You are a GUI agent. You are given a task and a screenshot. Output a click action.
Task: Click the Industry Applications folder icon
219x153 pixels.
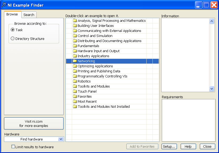tap(75, 56)
